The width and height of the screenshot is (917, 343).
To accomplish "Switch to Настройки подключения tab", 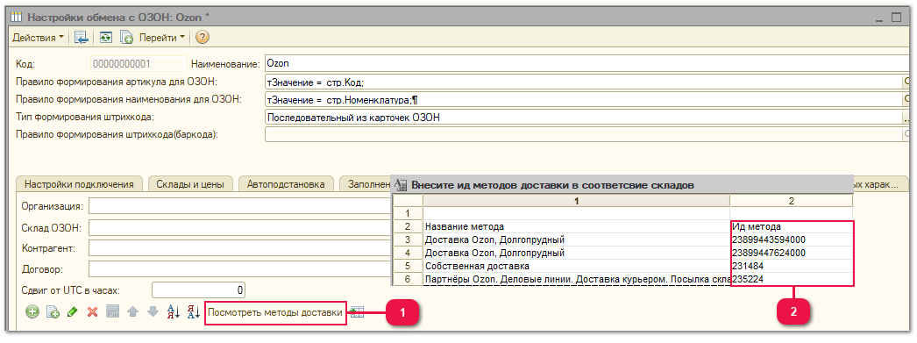I will [x=79, y=184].
